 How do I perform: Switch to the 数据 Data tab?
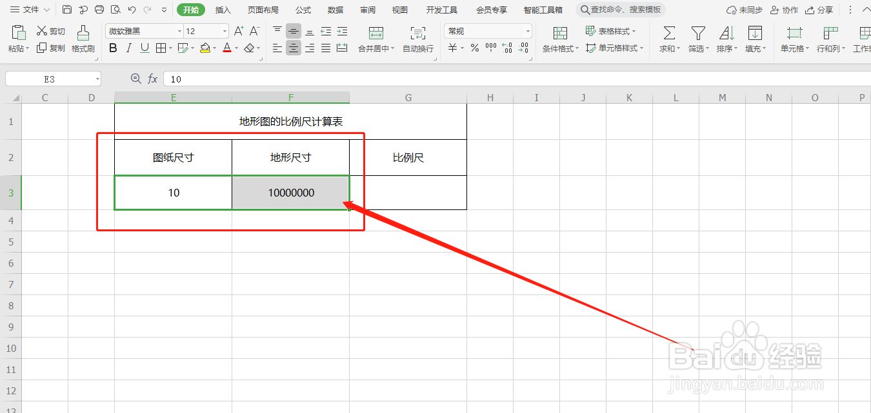(335, 10)
